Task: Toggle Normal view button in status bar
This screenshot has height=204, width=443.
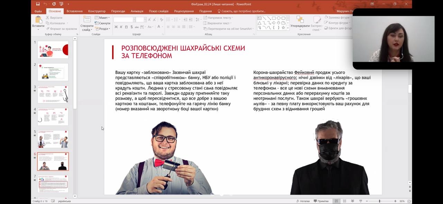Action: 336,201
